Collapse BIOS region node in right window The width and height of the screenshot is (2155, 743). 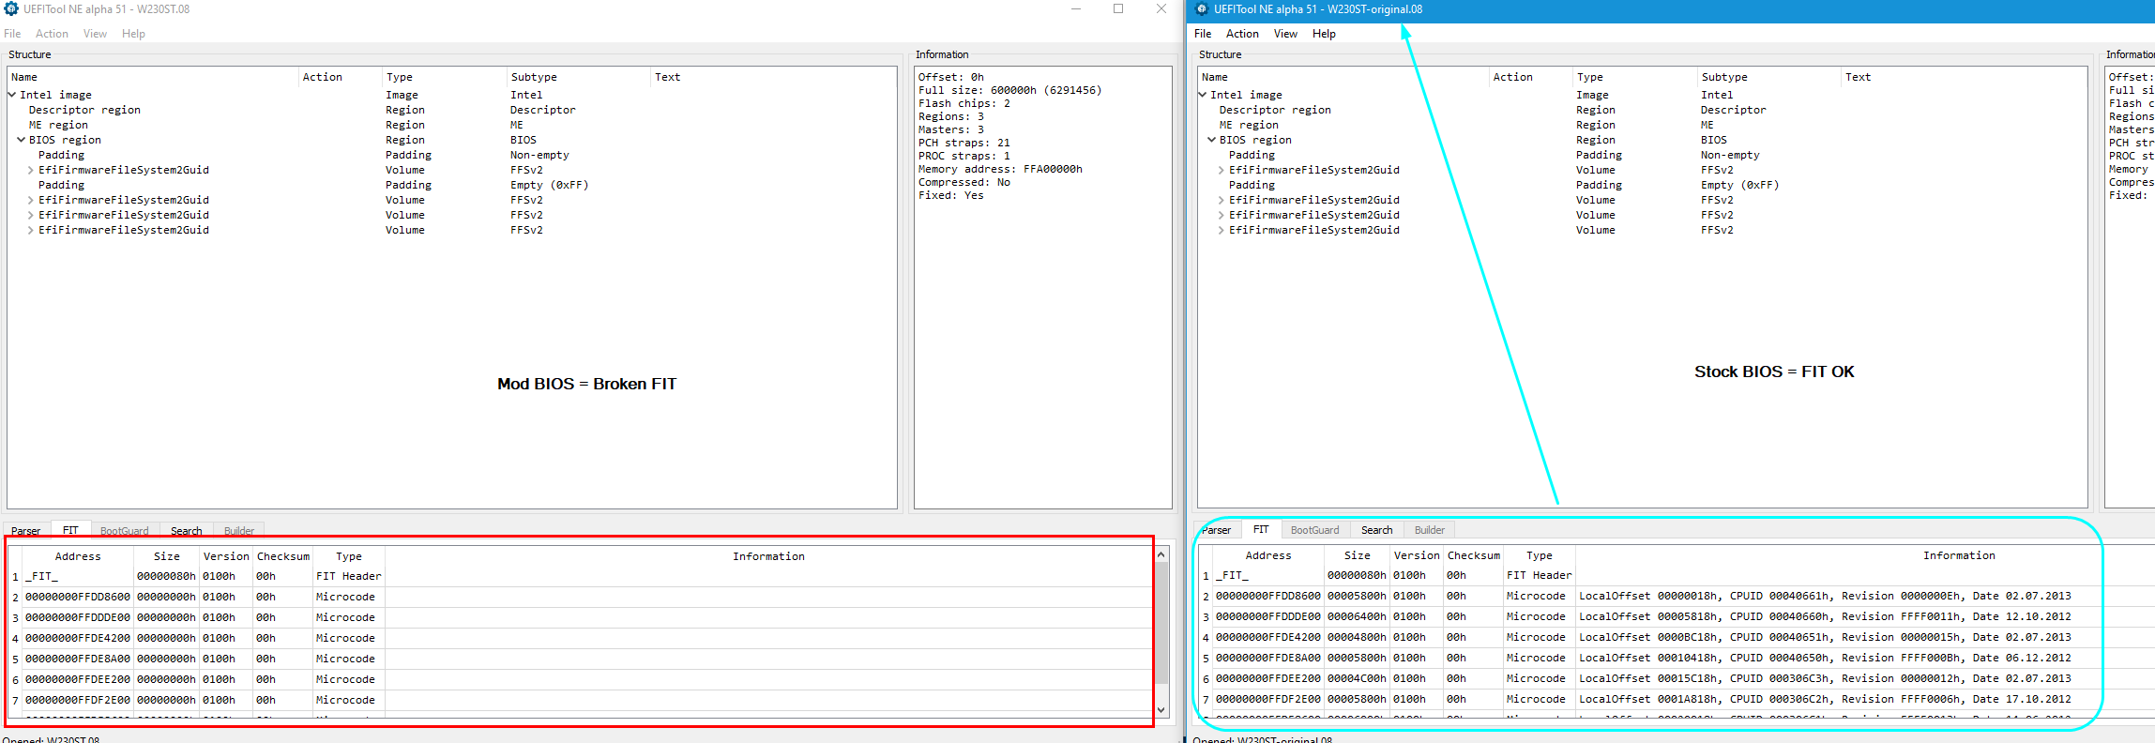click(1212, 140)
